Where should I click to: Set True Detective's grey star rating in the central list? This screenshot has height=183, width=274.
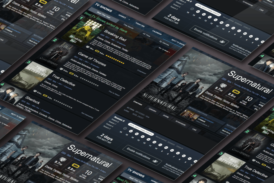pyautogui.click(x=63, y=103)
